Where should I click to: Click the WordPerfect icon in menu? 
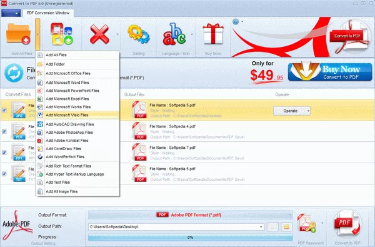pyautogui.click(x=40, y=157)
